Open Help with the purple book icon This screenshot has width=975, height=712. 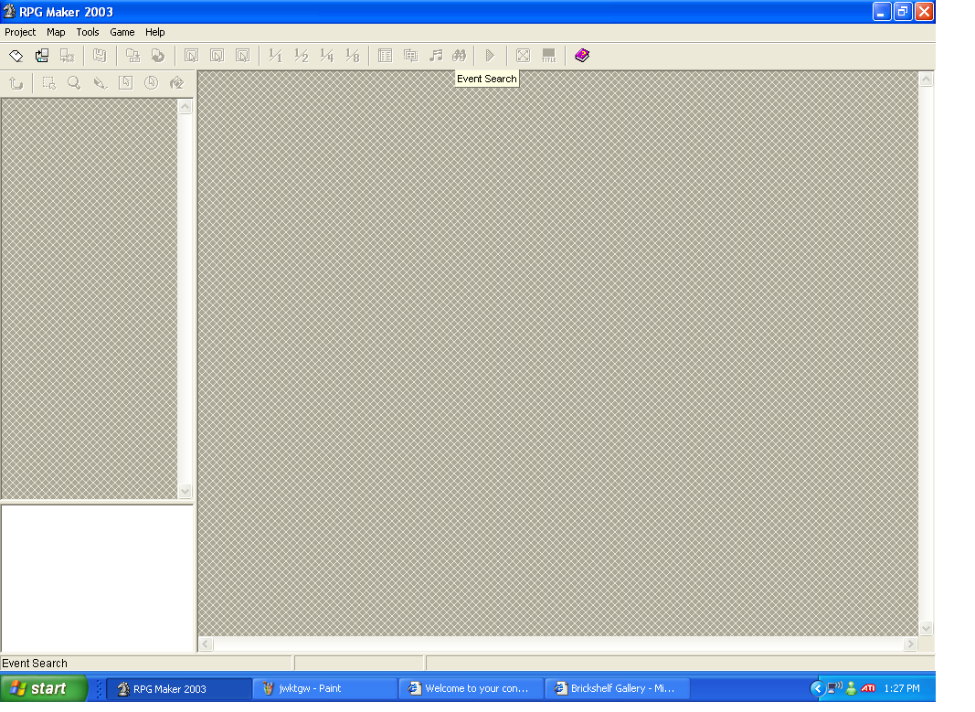click(582, 56)
